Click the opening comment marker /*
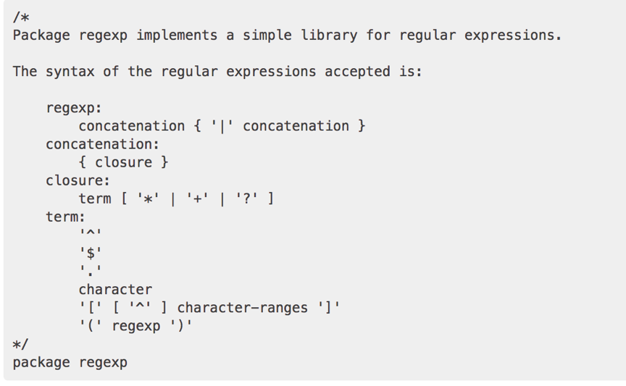626x386 pixels. click(21, 17)
